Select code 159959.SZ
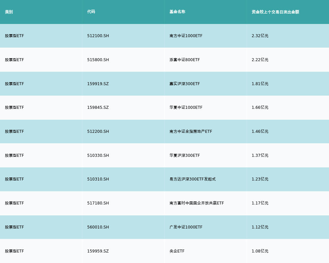The height and width of the screenshot is (263, 329). pos(98,251)
